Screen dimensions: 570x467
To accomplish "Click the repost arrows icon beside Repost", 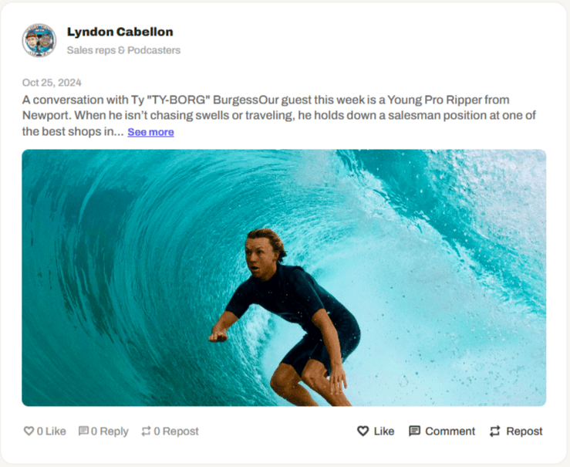I will tap(494, 431).
